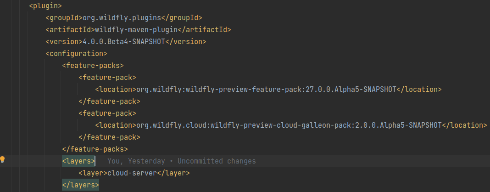Click the highlighted opening layers tag
This screenshot has width=490, height=192.
[x=78, y=161]
